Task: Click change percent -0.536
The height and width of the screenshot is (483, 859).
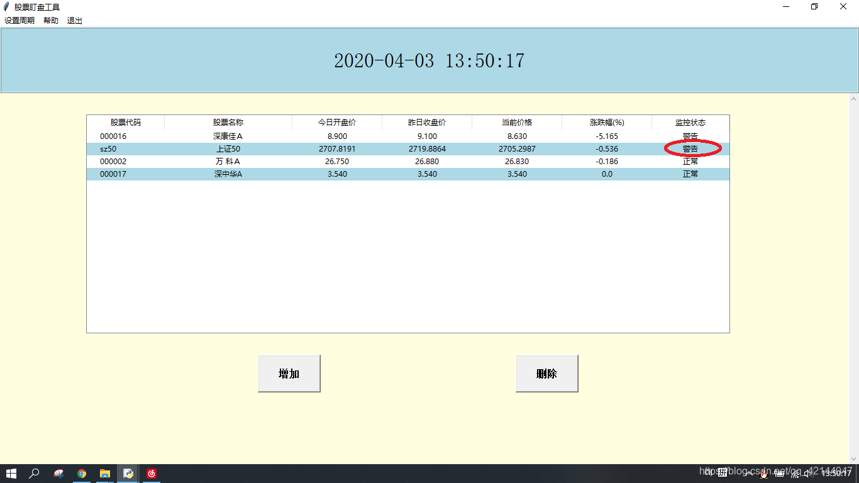Action: coord(607,149)
